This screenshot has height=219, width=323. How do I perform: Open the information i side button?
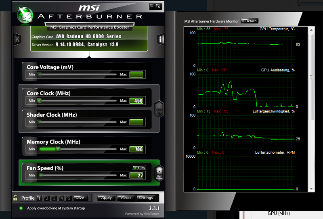[161, 39]
